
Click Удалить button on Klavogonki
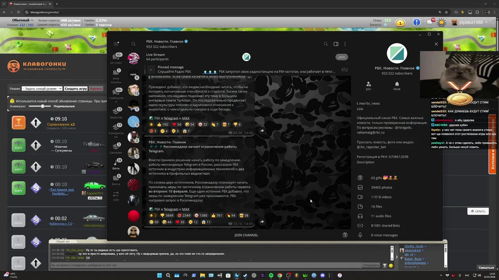96,89
